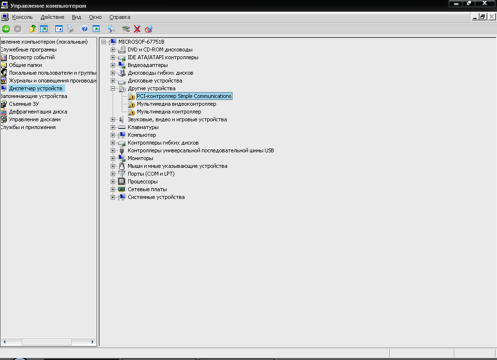Select Управление дисками in left tree
The width and height of the screenshot is (497, 360).
[x=34, y=119]
